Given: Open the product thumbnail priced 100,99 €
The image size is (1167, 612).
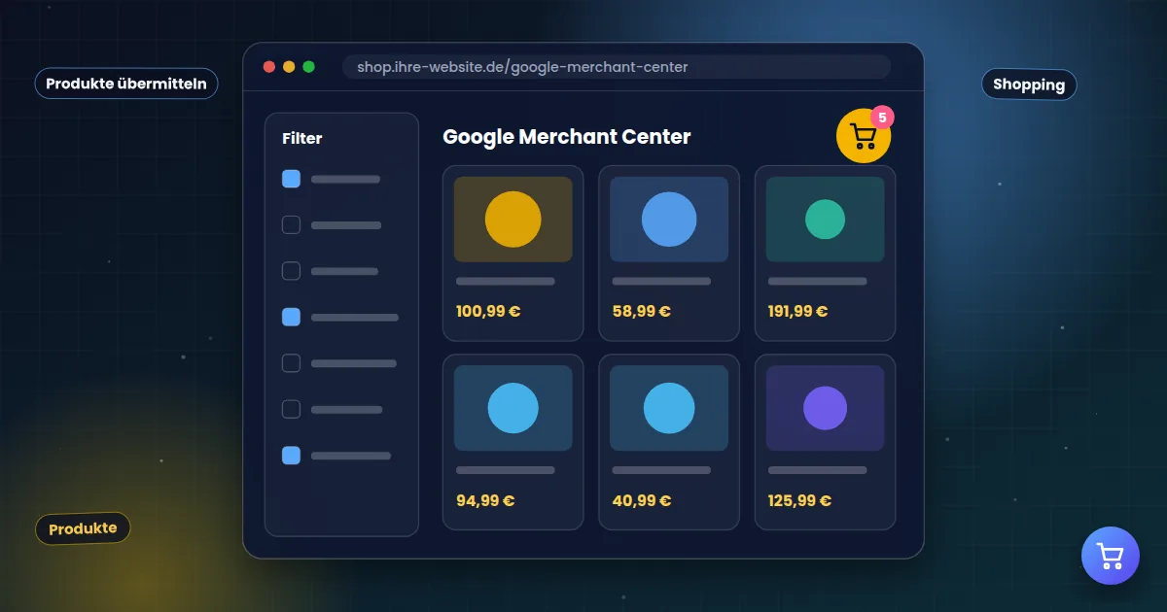Looking at the screenshot, I should 513,220.
